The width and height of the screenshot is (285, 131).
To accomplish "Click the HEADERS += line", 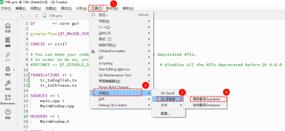I will click(x=45, y=116).
